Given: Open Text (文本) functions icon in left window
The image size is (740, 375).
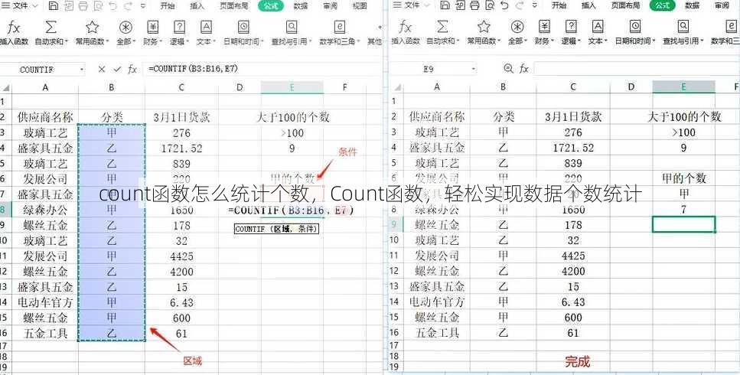Looking at the screenshot, I should pos(206,27).
